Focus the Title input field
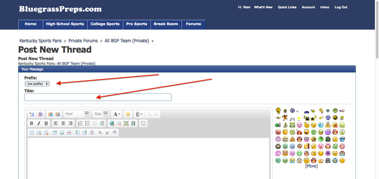Screen dimensions: 379x179 [98, 97]
